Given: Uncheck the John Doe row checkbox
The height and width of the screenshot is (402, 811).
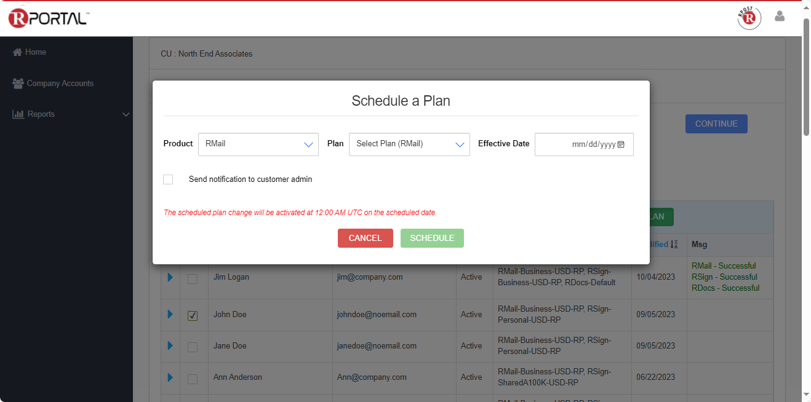Looking at the screenshot, I should pyautogui.click(x=193, y=315).
